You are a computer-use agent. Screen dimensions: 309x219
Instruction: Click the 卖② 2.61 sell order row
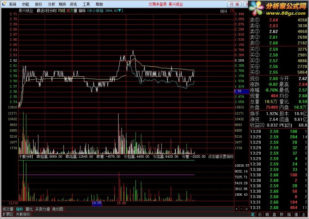(x=278, y=37)
